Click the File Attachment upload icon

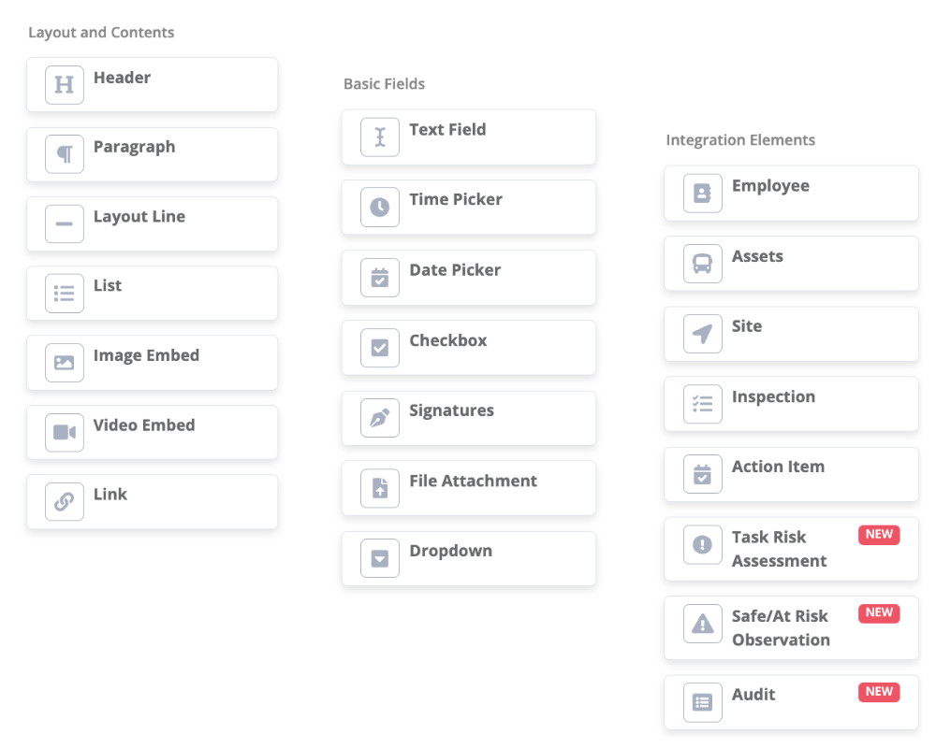click(x=379, y=487)
